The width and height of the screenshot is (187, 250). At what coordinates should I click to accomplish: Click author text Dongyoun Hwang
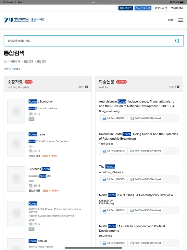109,111
